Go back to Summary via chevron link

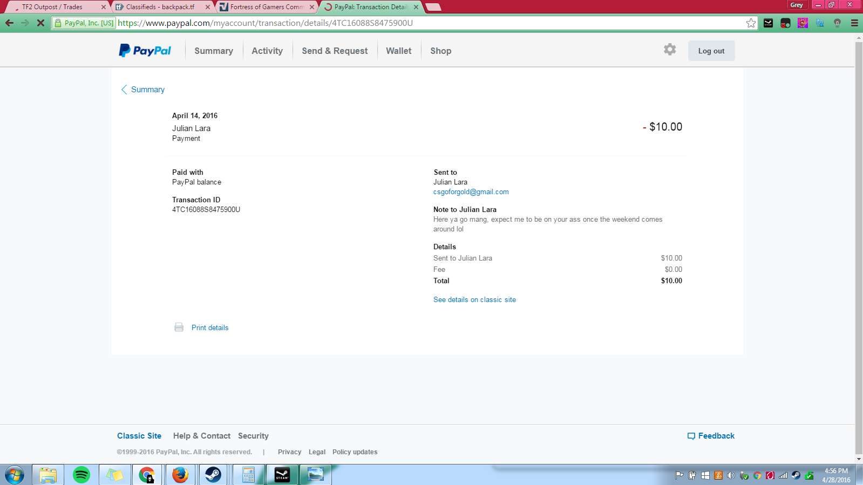pos(143,90)
